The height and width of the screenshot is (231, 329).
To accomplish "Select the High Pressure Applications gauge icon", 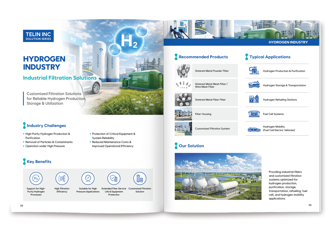I will [x=88, y=178].
